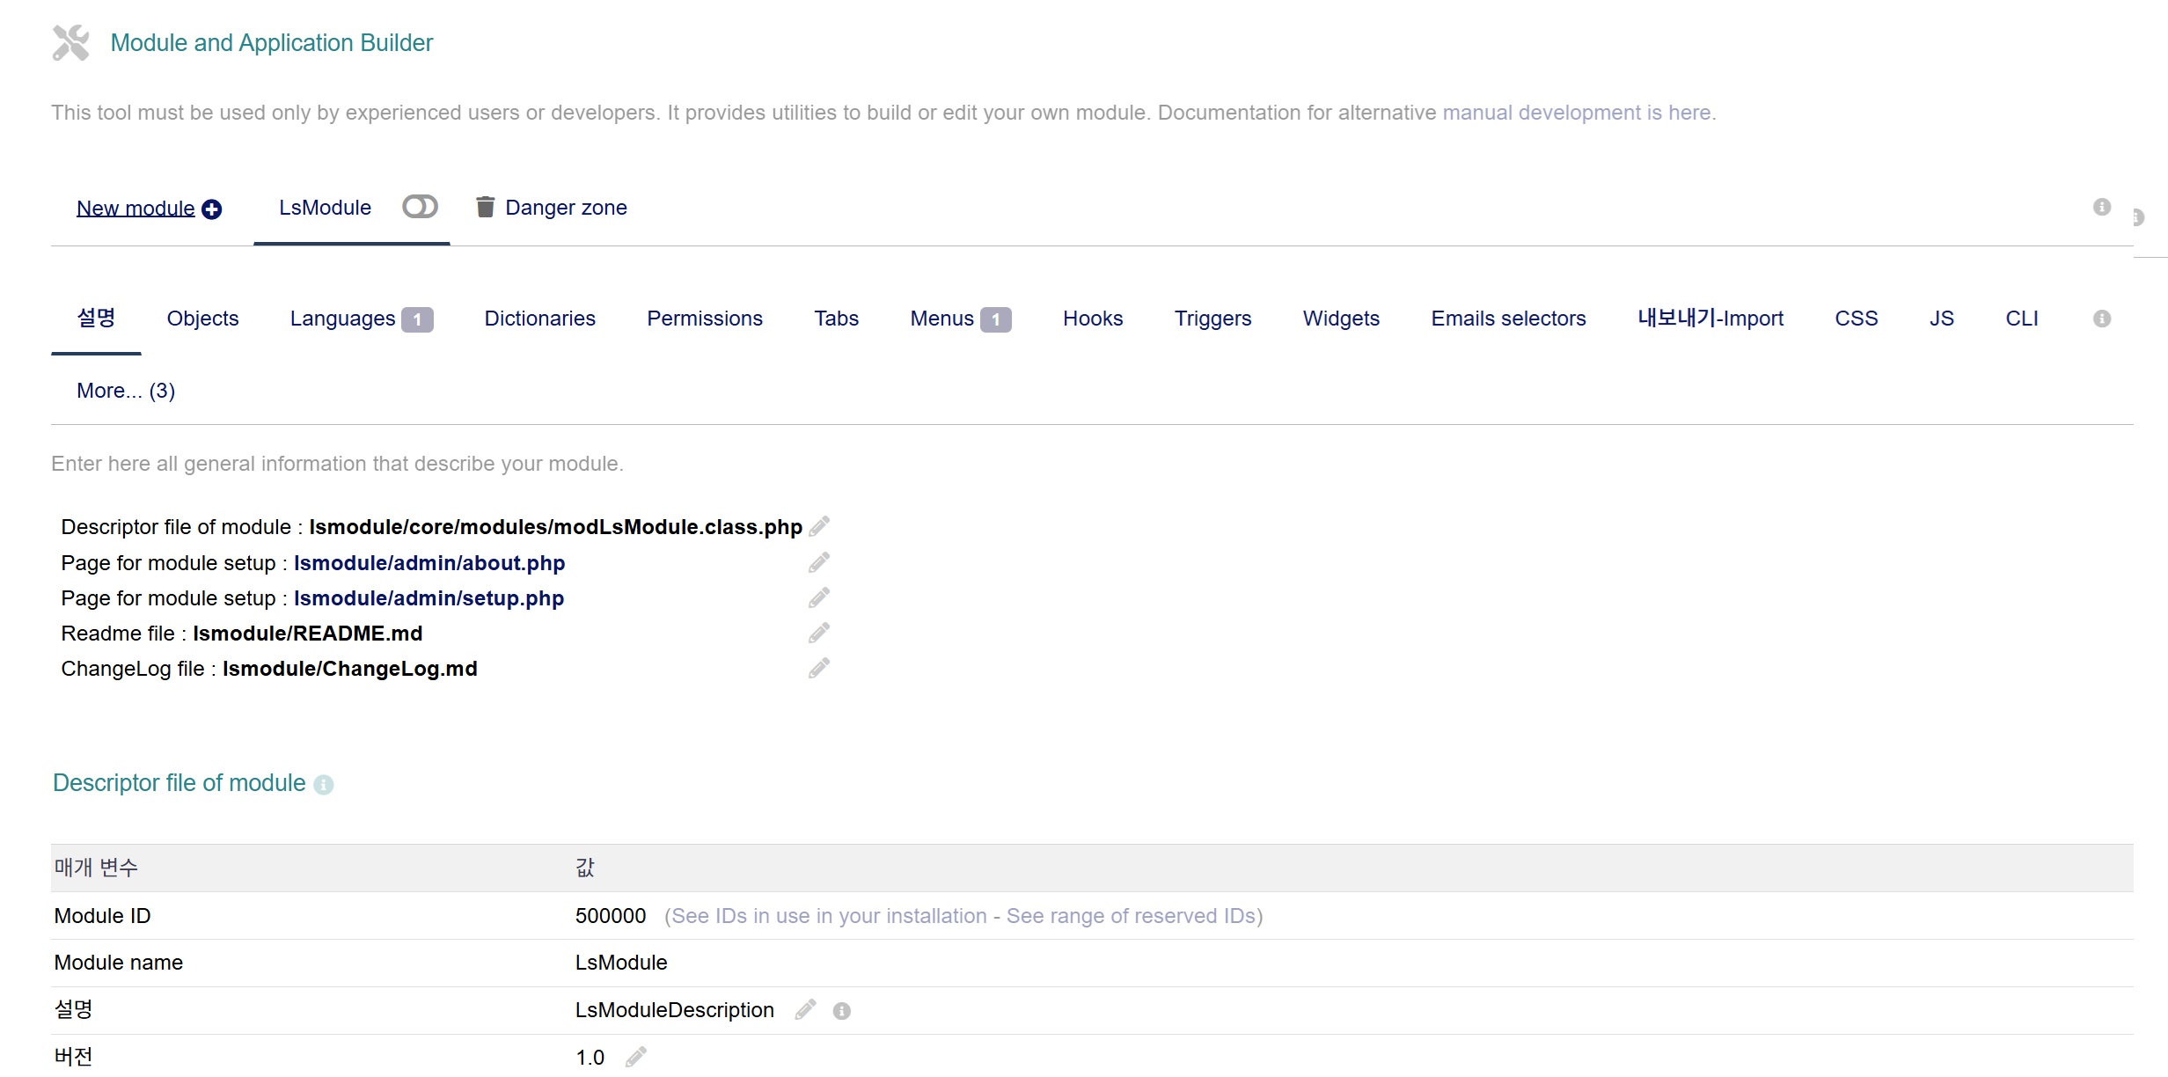Click pencil icon next to version 1.0
Image resolution: width=2168 pixels, height=1077 pixels.
click(x=636, y=1056)
